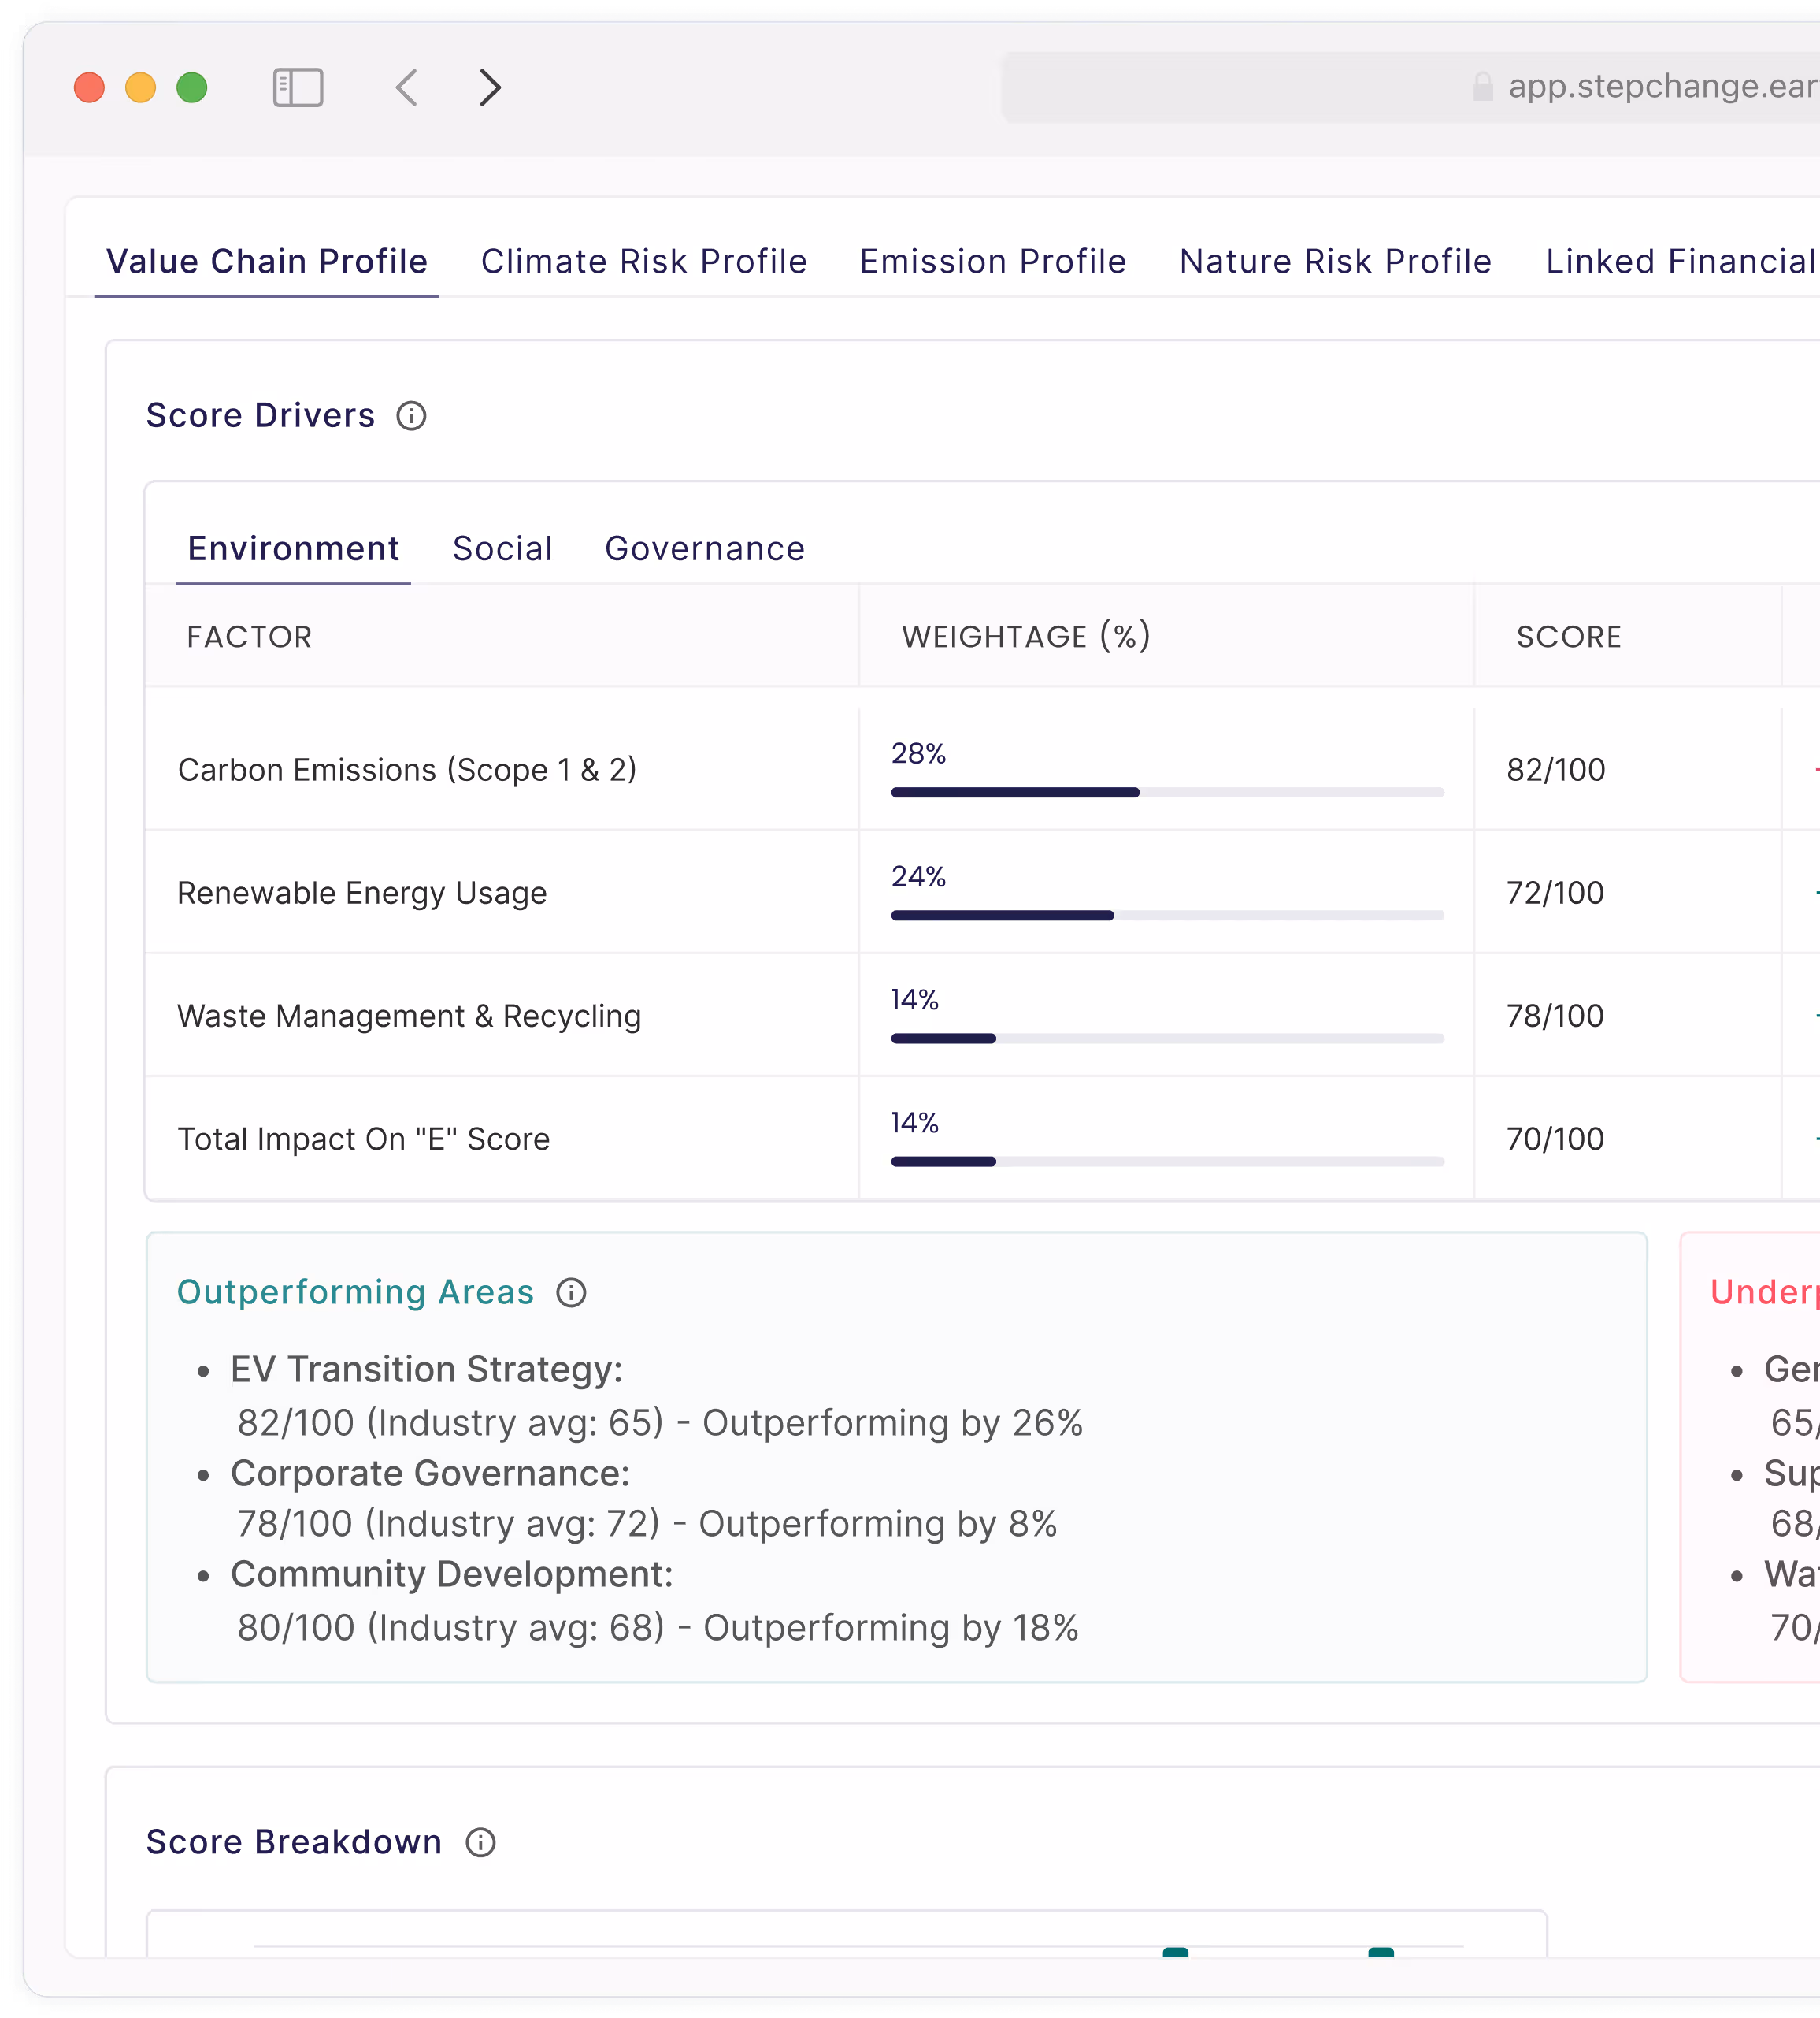
Task: Open the Value Chain Profile tab
Action: 267,261
